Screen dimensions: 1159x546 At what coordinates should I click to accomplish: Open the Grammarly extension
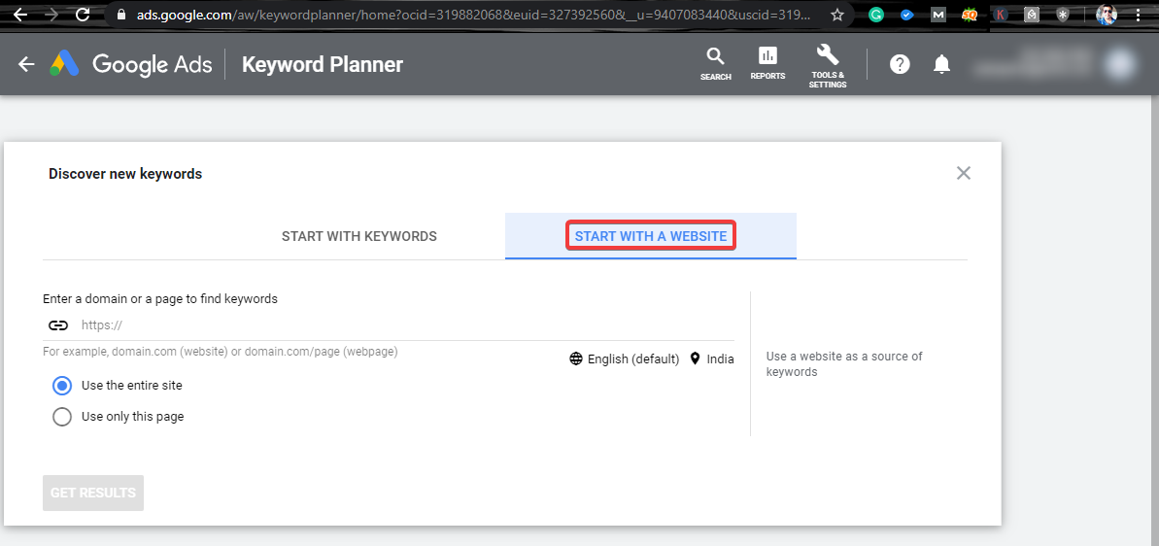[x=876, y=14]
